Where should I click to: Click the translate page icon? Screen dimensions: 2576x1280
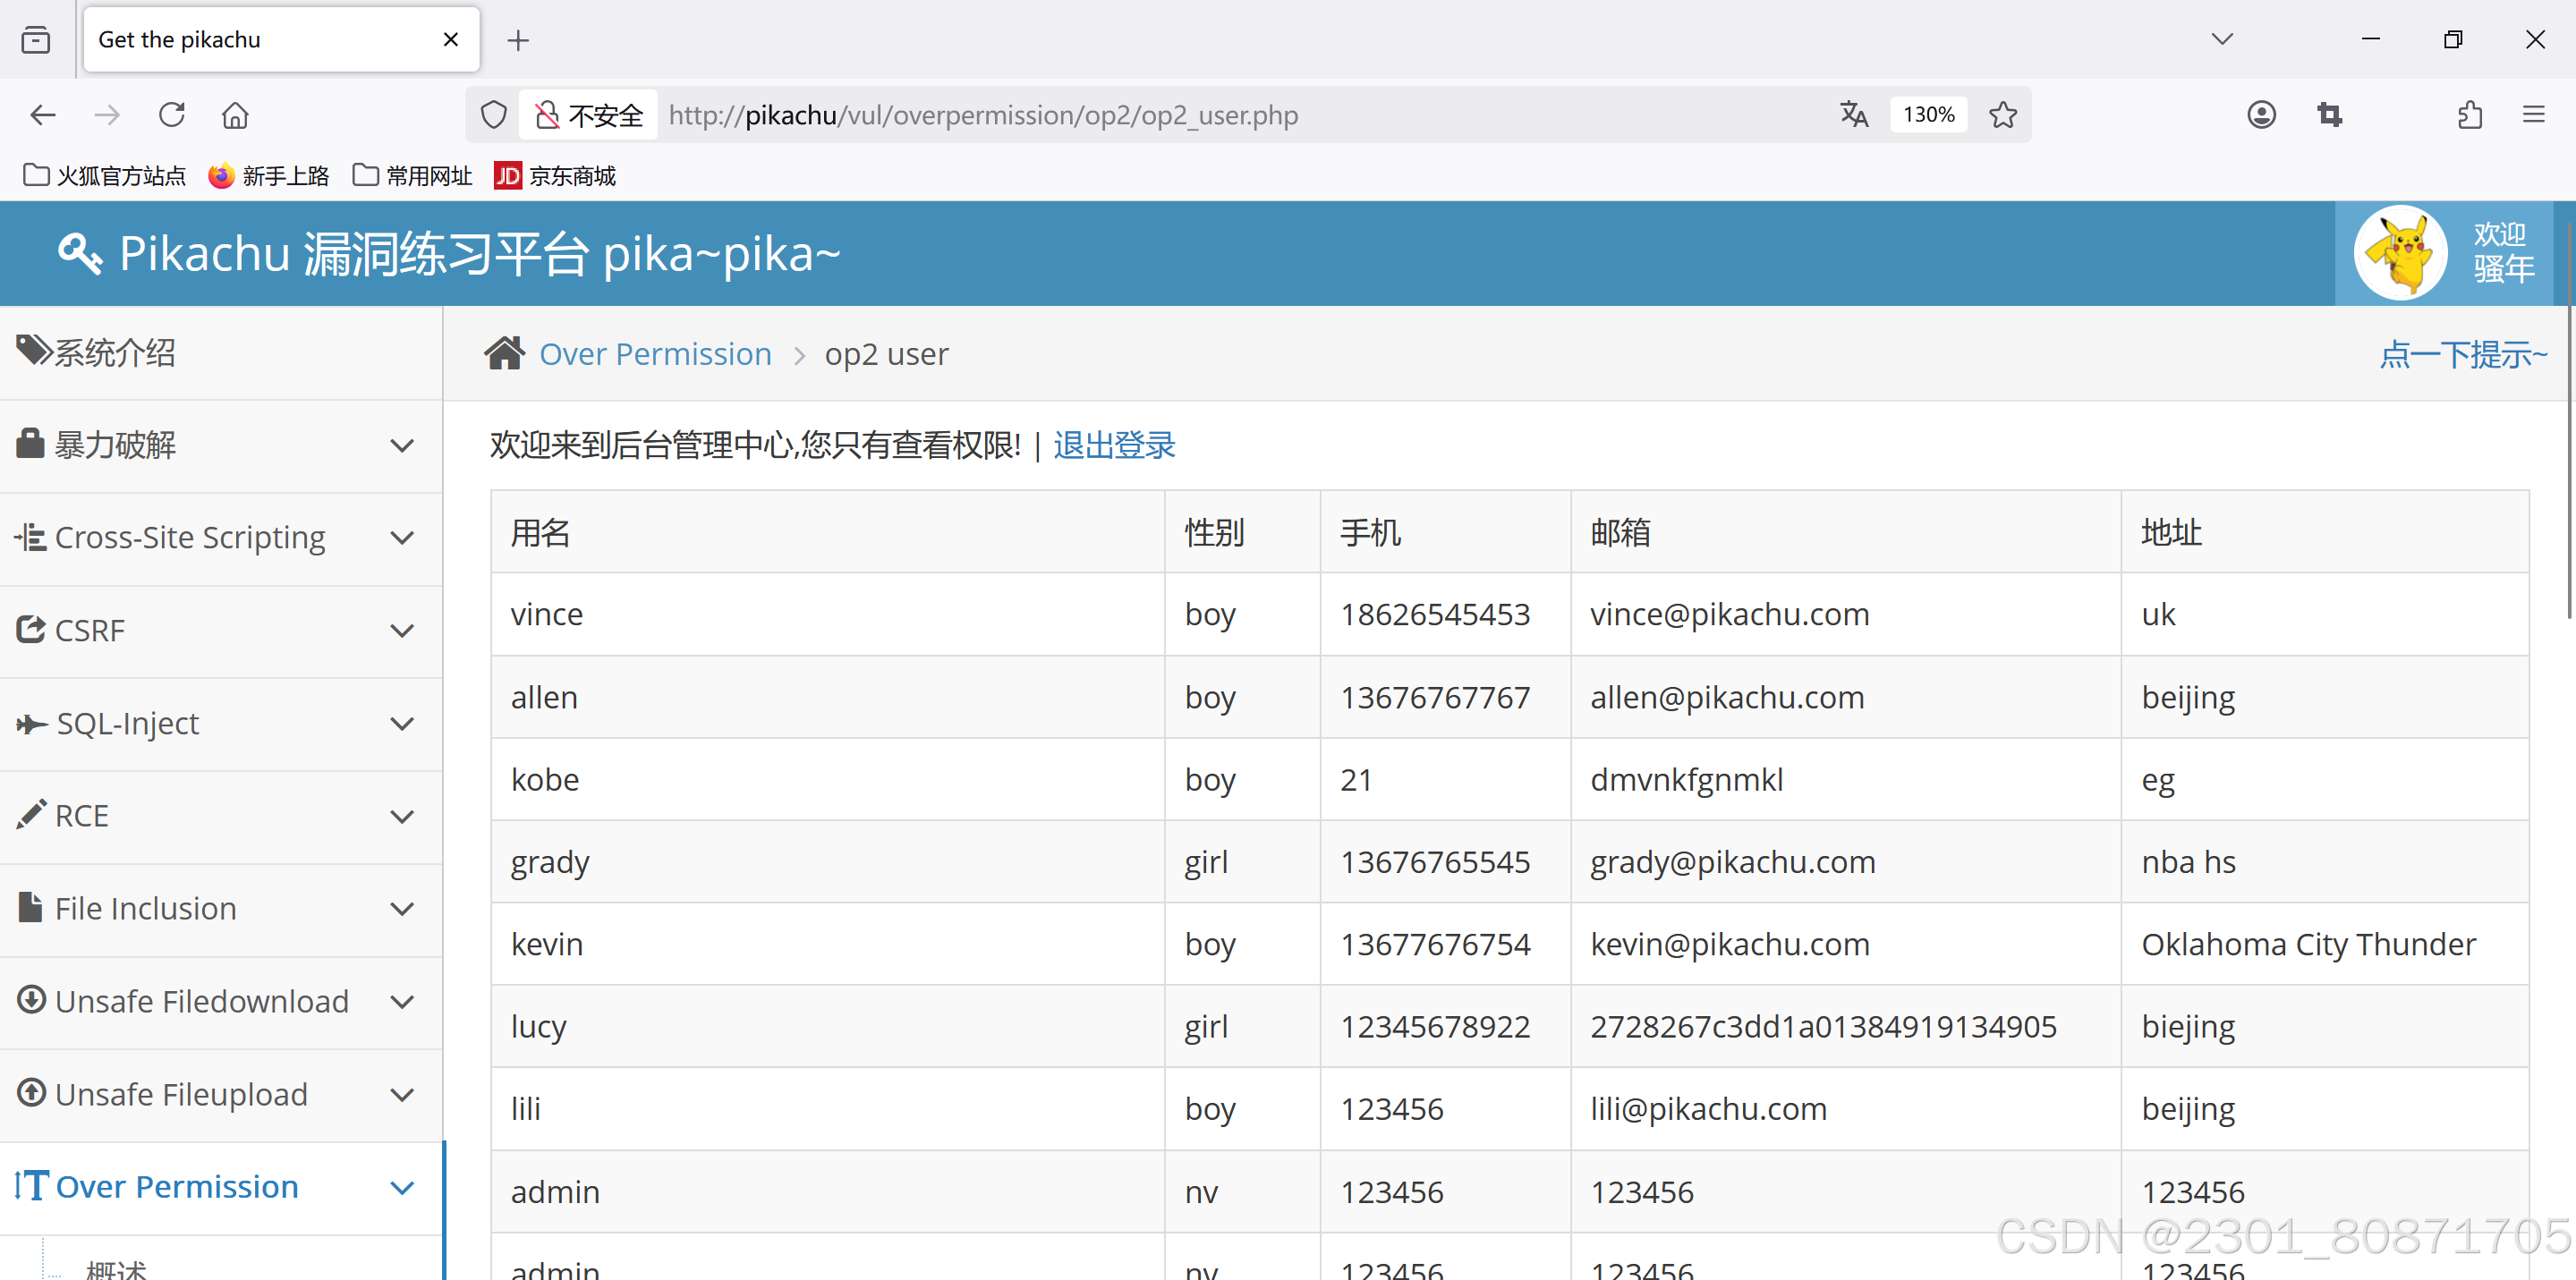pos(1853,115)
